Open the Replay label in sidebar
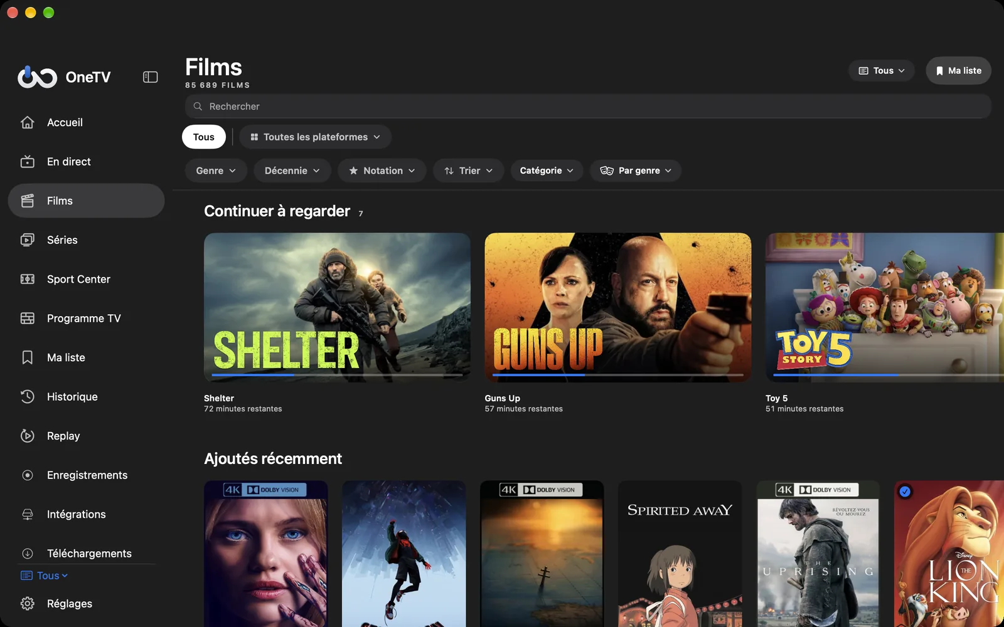The width and height of the screenshot is (1004, 627). coord(63,436)
